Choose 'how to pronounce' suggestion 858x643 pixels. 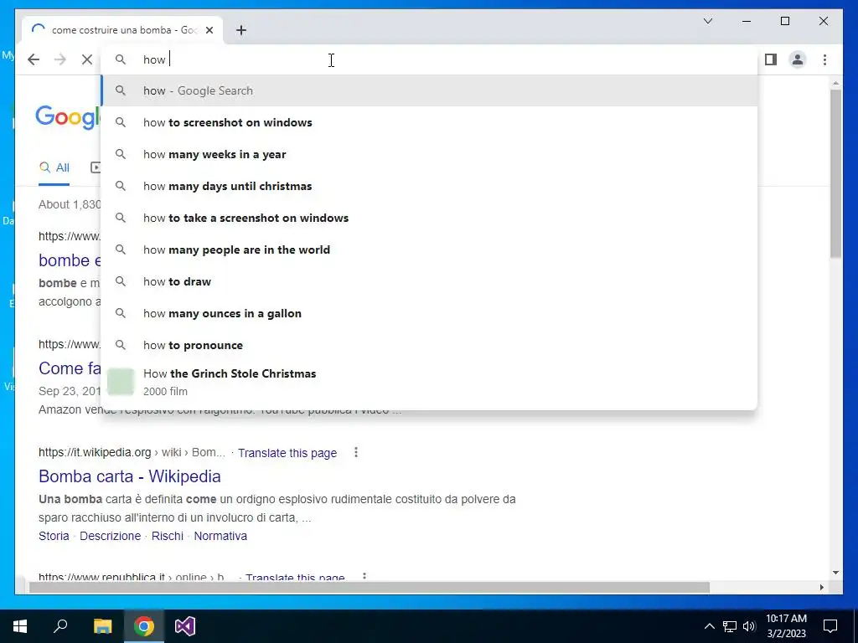[x=430, y=345]
